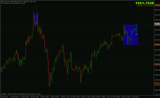Click the 10 May 12:00 time axis label

click(x=65, y=97)
